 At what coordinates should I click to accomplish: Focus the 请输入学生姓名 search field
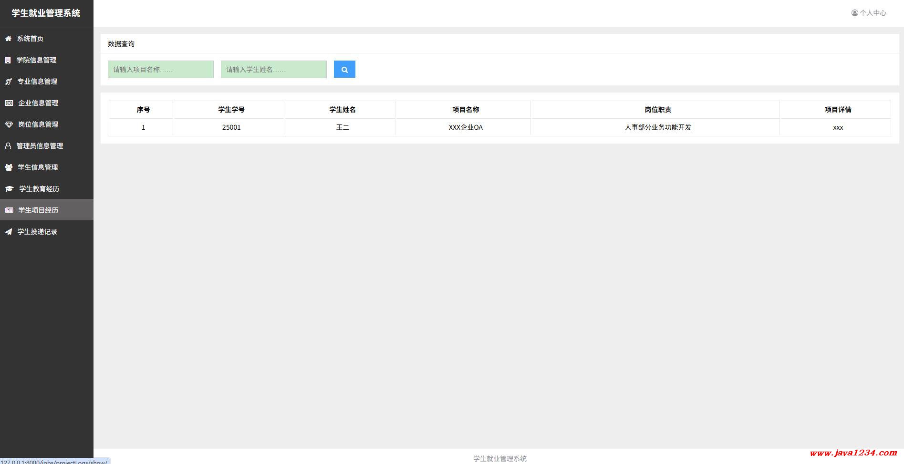click(x=273, y=70)
